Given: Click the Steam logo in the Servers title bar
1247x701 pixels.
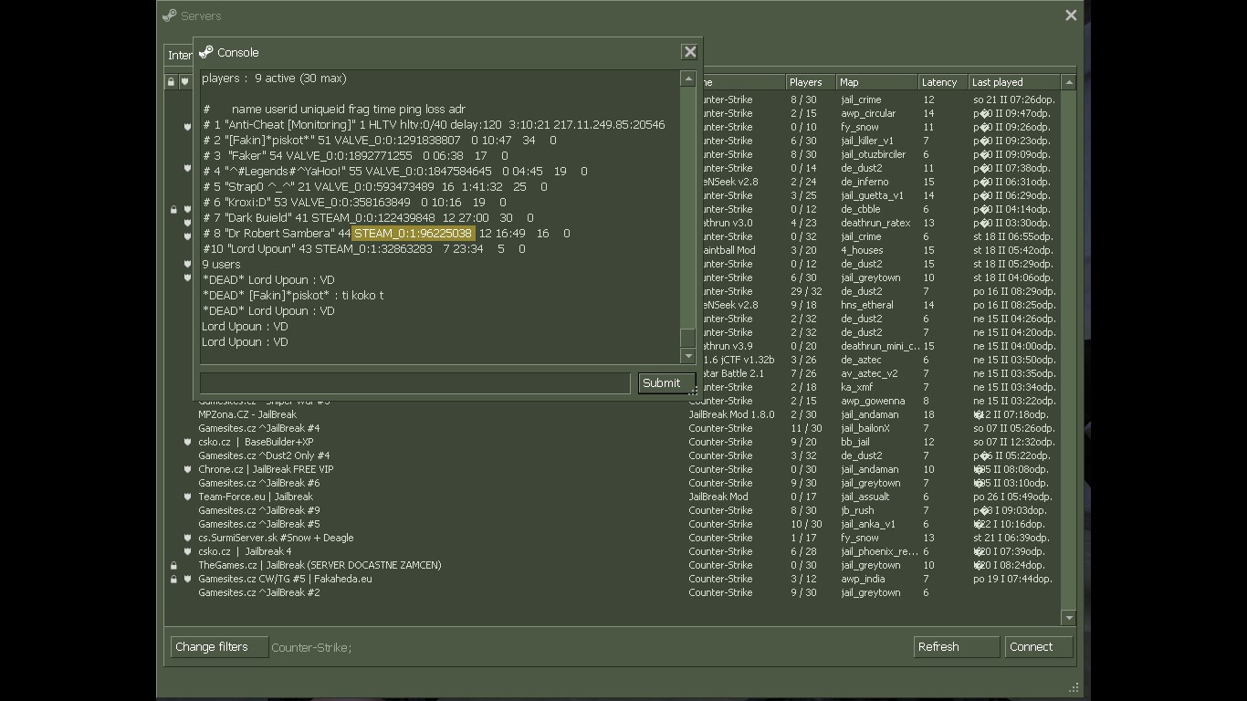Looking at the screenshot, I should tap(169, 16).
